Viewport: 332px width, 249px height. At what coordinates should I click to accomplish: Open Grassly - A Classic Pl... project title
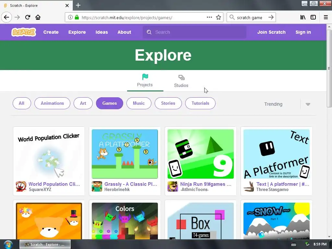click(x=131, y=184)
